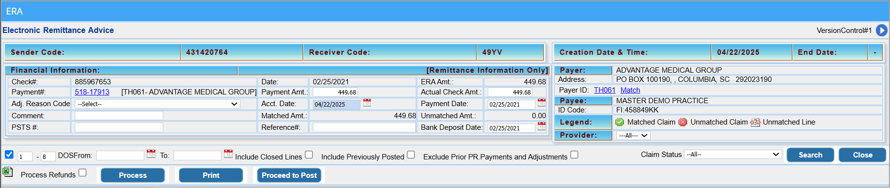Open the Adj. Reason Code dropdown

(x=157, y=104)
